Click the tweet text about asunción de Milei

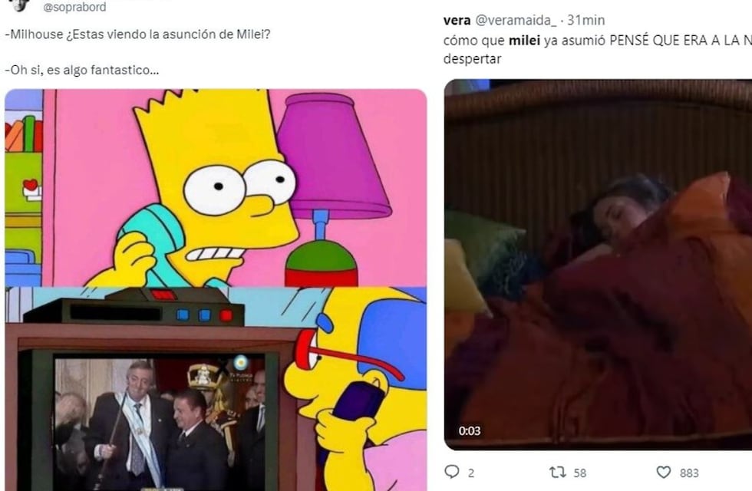(137, 35)
